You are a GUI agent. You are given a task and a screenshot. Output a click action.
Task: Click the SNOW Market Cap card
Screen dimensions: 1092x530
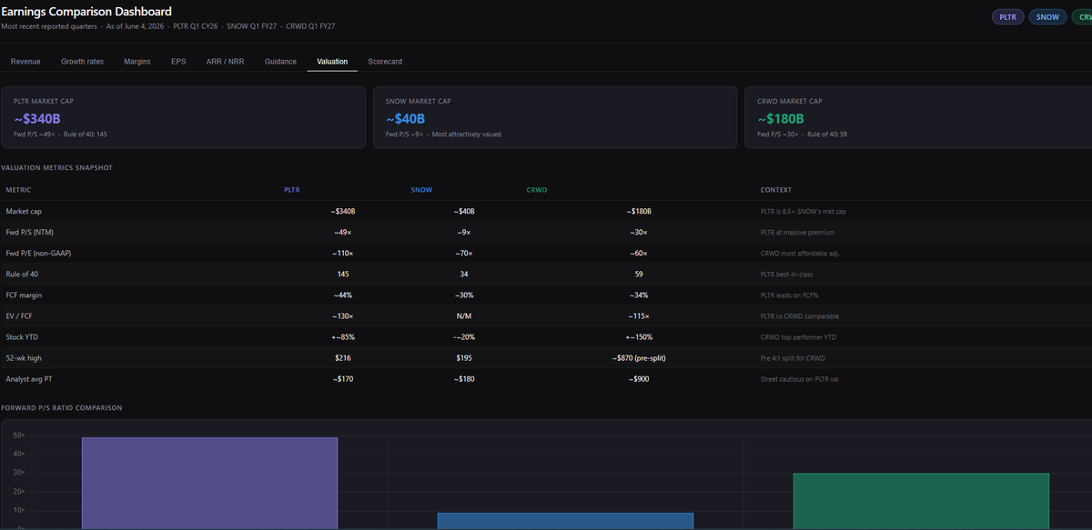[555, 117]
